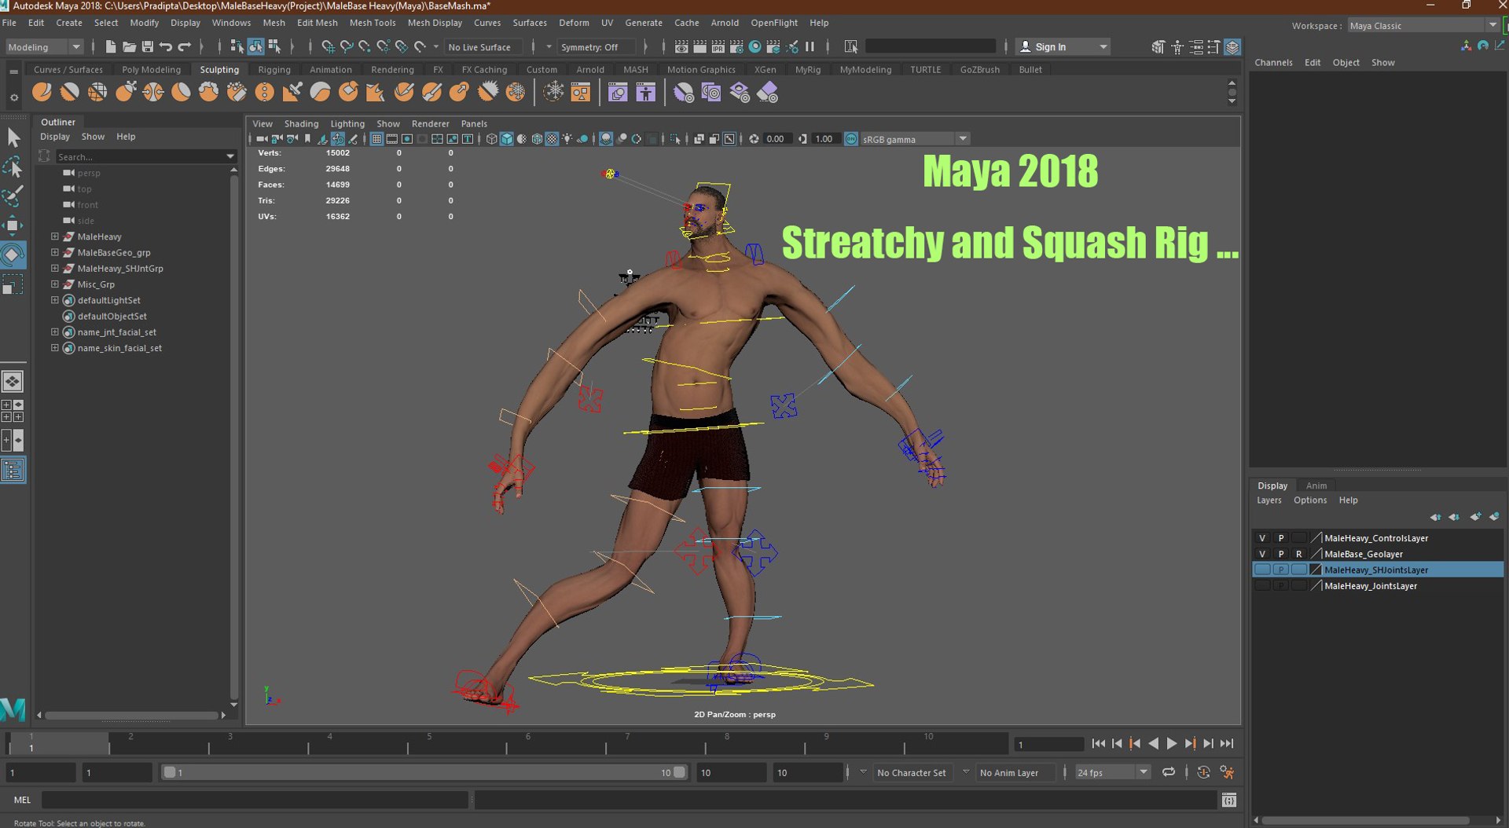Open the Mesh Tools menu
Image resolution: width=1509 pixels, height=828 pixels.
tap(373, 23)
